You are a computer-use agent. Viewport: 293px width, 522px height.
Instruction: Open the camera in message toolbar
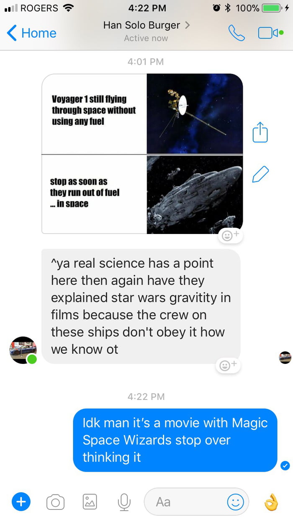(x=55, y=501)
